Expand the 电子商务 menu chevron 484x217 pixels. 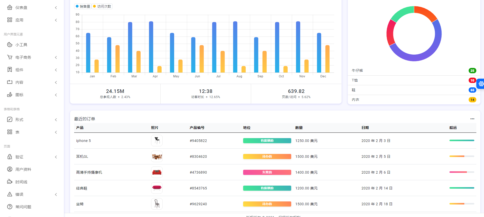[x=56, y=57]
